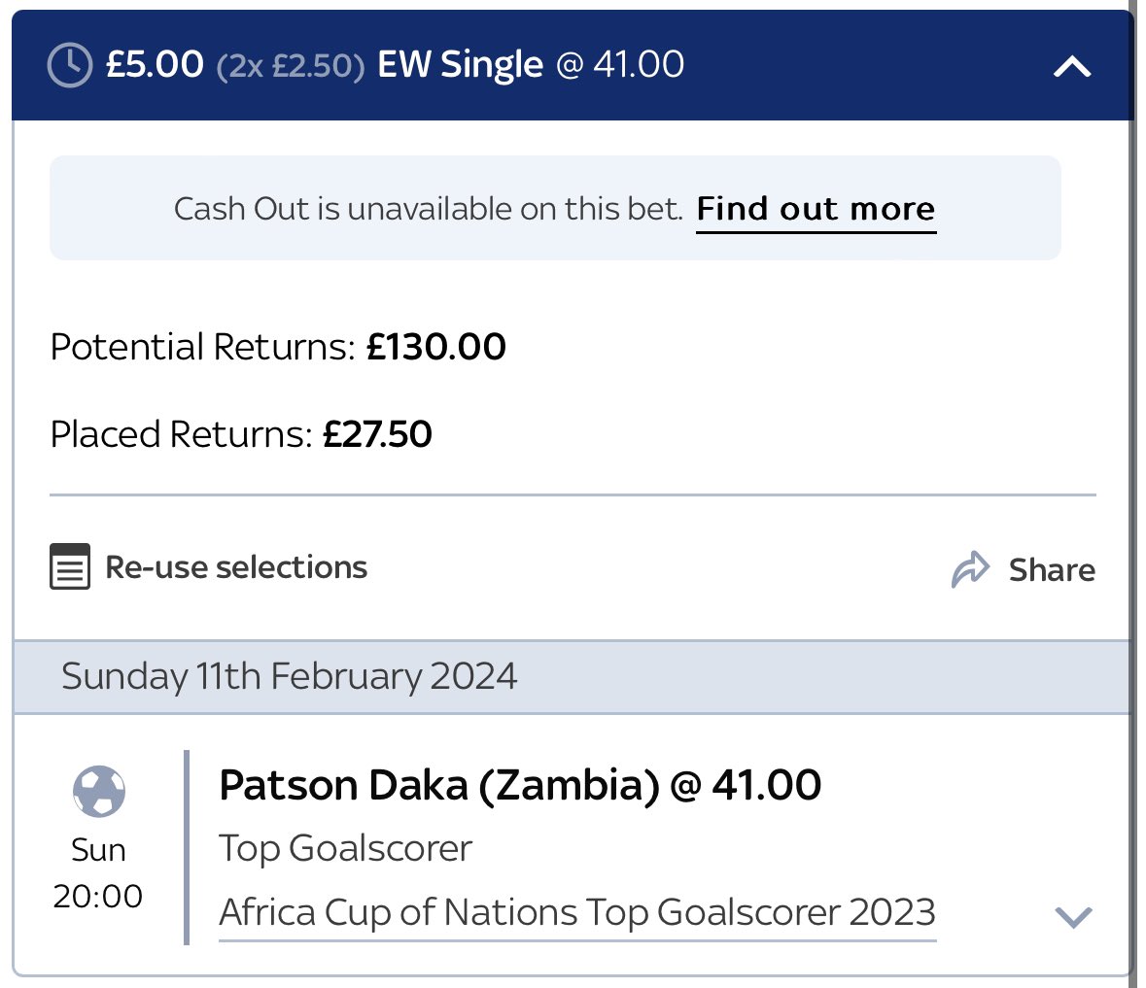Image resolution: width=1146 pixels, height=988 pixels.
Task: Click the Sun 20:00 kickoff time
Action: (98, 873)
